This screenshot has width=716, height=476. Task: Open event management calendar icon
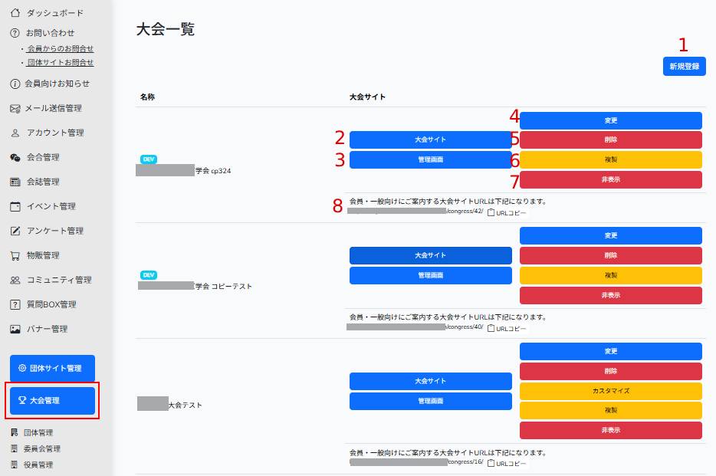[x=15, y=206]
